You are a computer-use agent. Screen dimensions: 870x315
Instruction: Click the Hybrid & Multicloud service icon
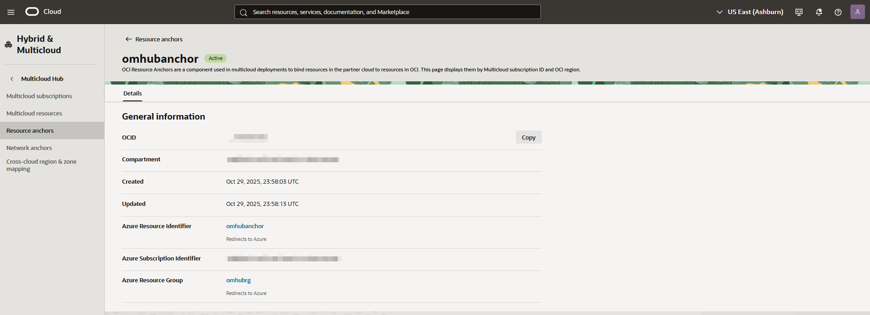tap(8, 45)
